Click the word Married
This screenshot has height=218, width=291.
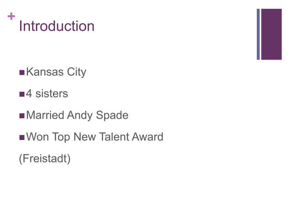(46, 115)
